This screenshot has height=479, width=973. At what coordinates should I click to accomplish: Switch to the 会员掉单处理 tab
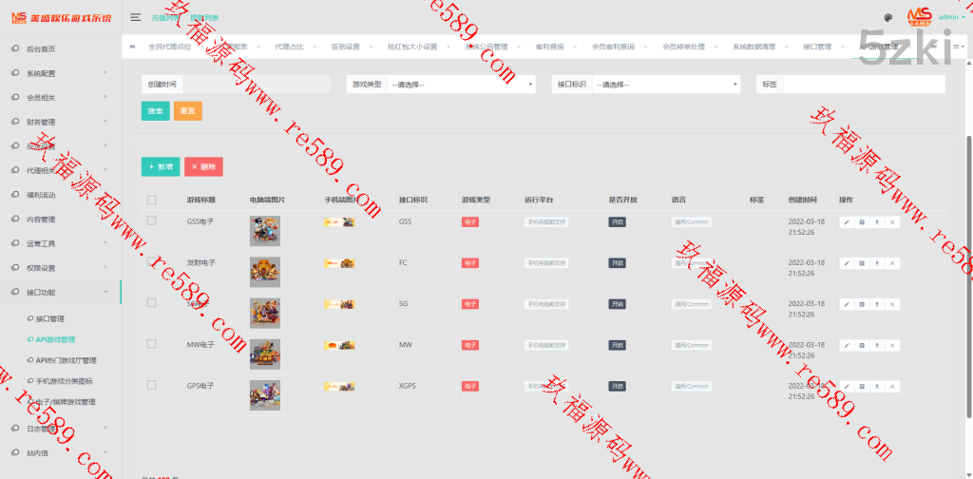coord(683,47)
